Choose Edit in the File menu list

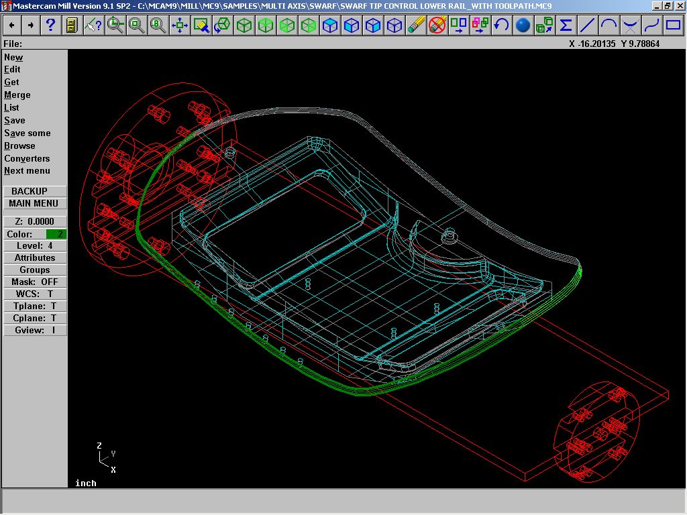[12, 70]
